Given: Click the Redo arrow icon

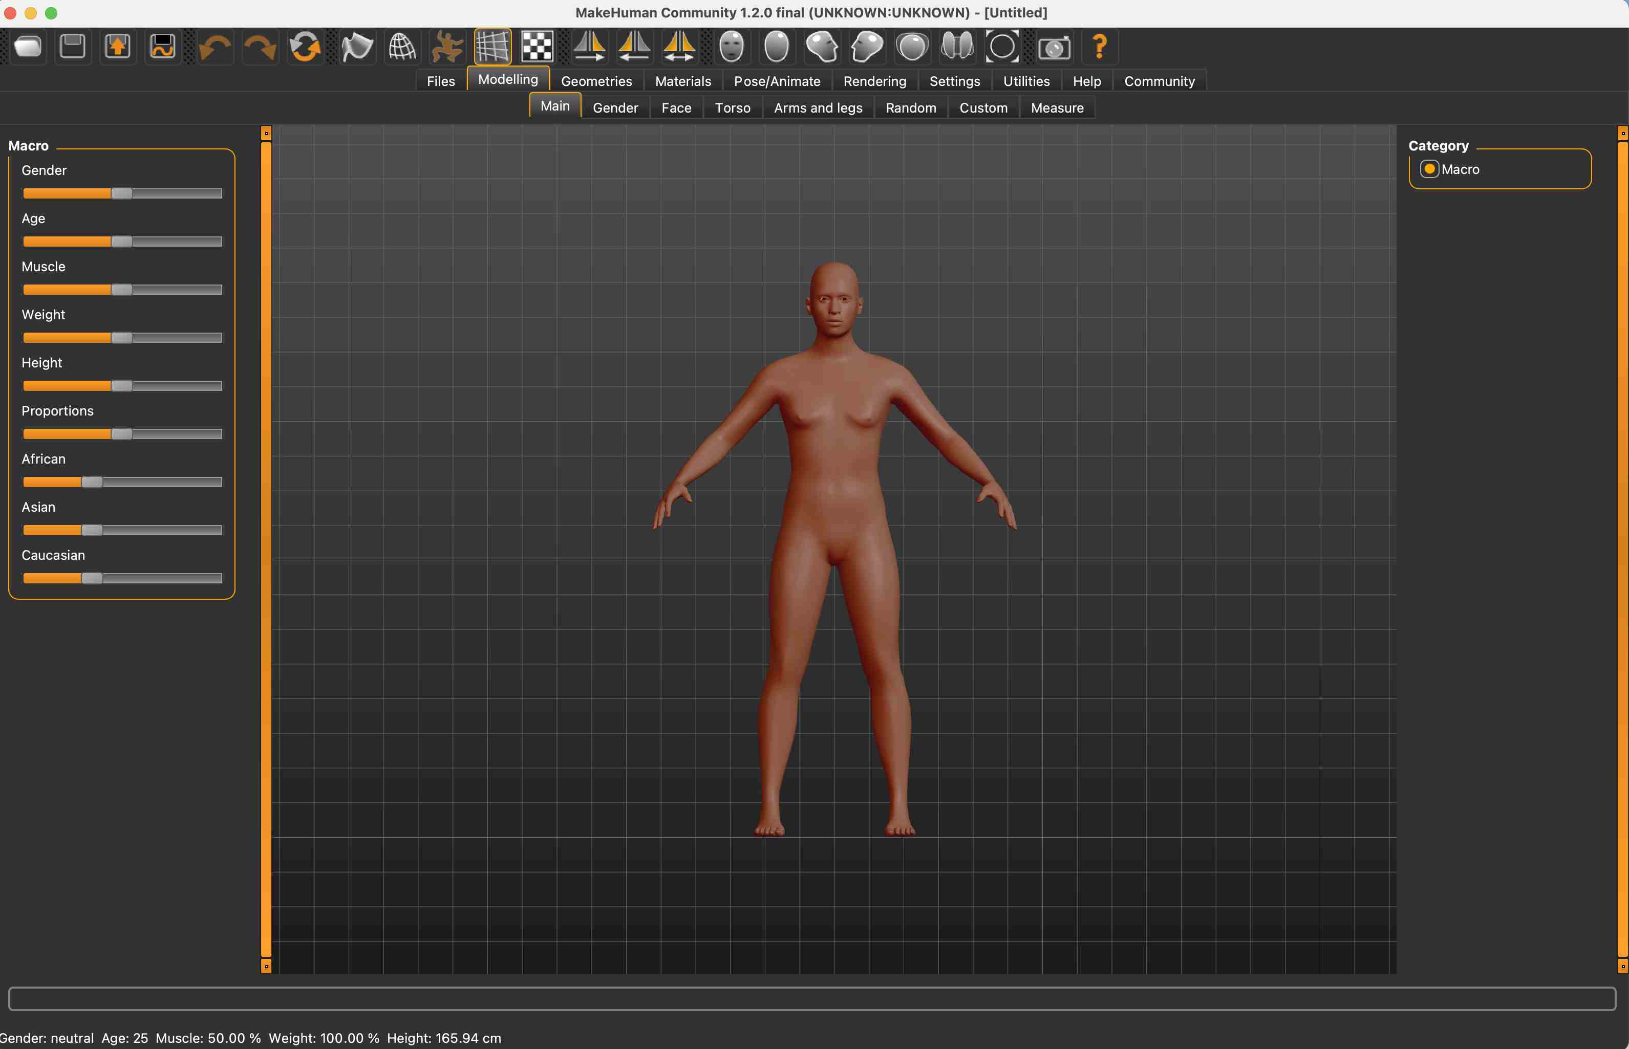Looking at the screenshot, I should click(260, 47).
